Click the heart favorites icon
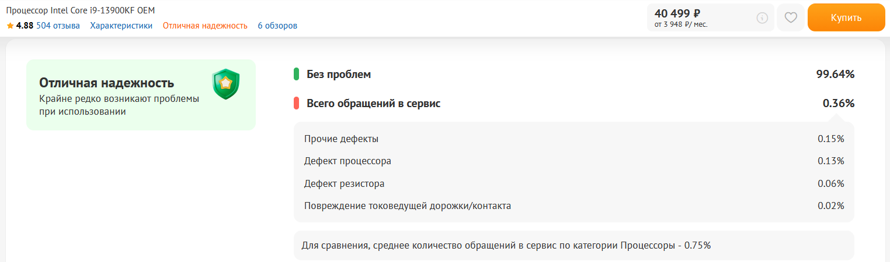Viewport: 890px width, 262px height. [791, 17]
